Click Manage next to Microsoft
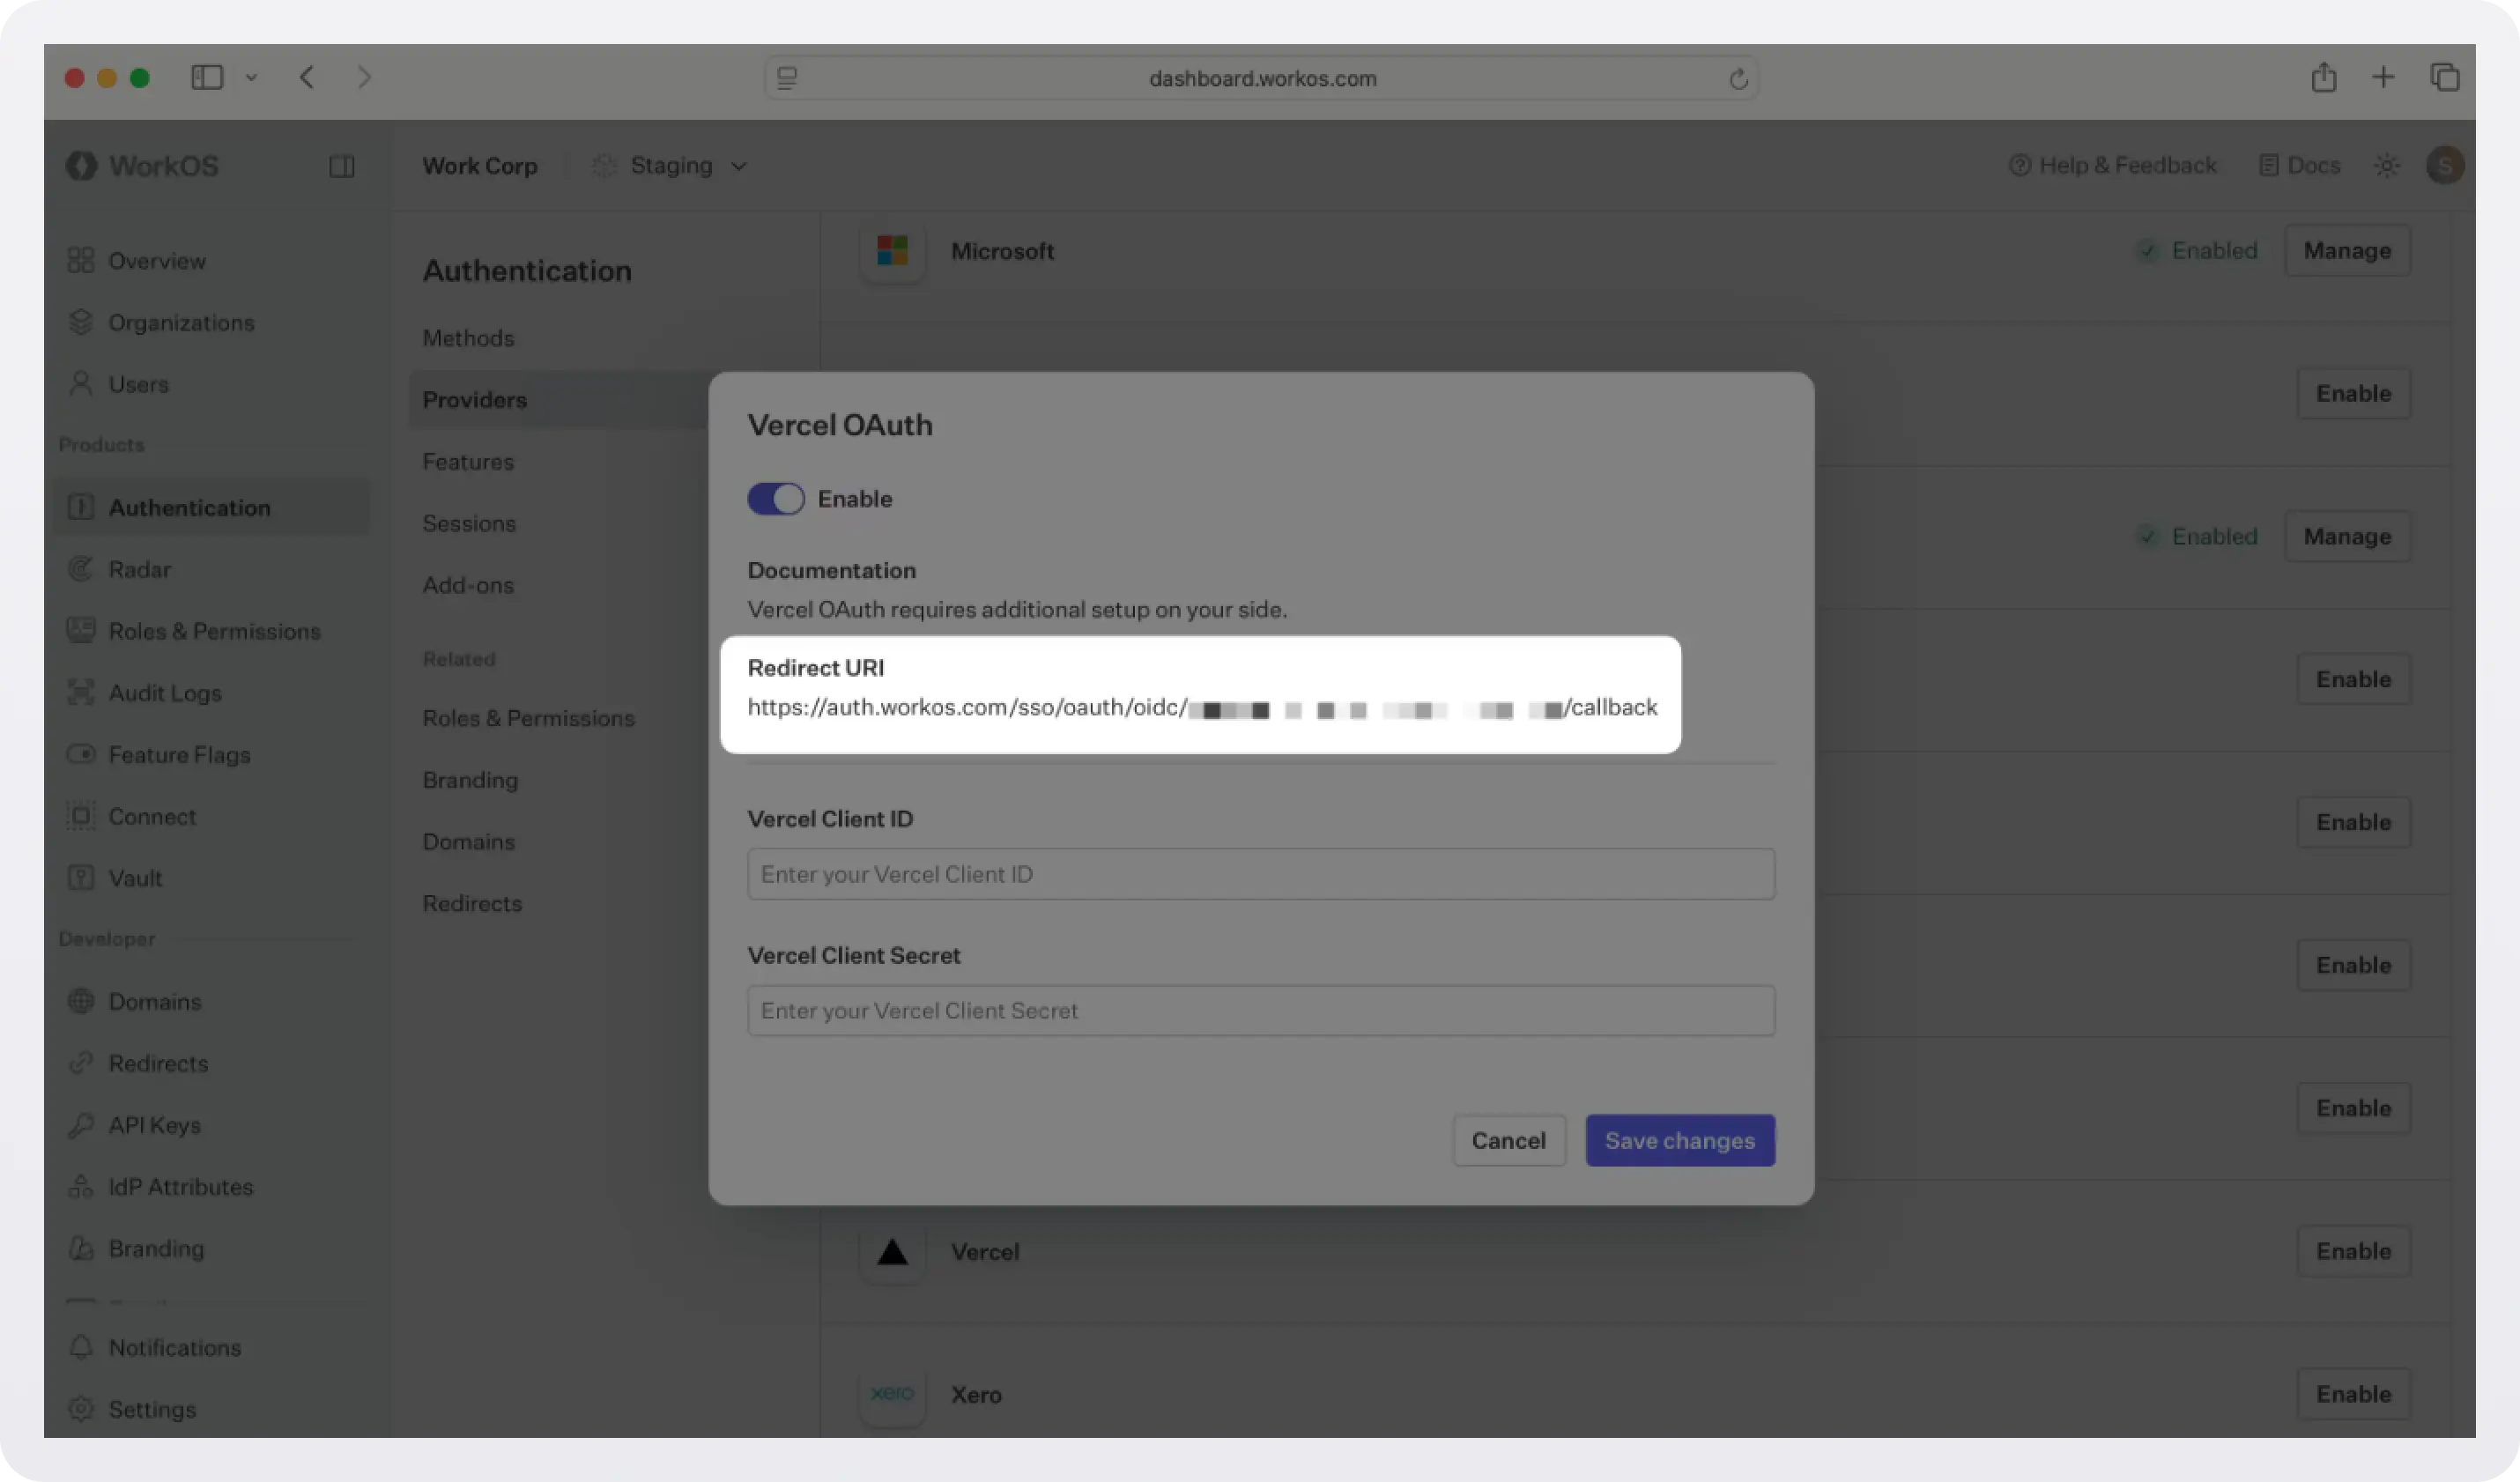The height and width of the screenshot is (1482, 2520). tap(2347, 250)
